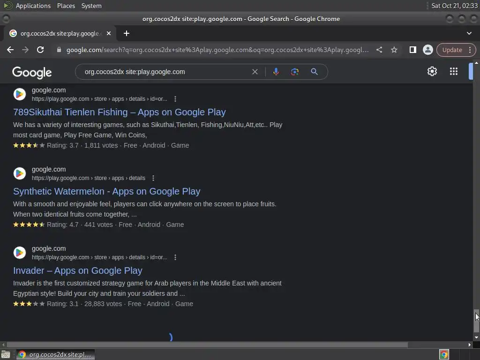
Task: Open Chrome three-dot menu beside Update
Action: [x=470, y=50]
